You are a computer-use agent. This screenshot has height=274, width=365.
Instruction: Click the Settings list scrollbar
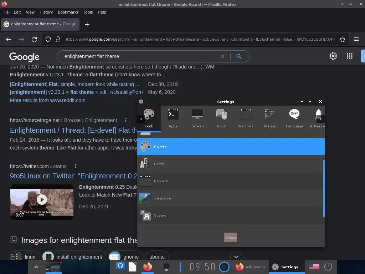pos(324,189)
